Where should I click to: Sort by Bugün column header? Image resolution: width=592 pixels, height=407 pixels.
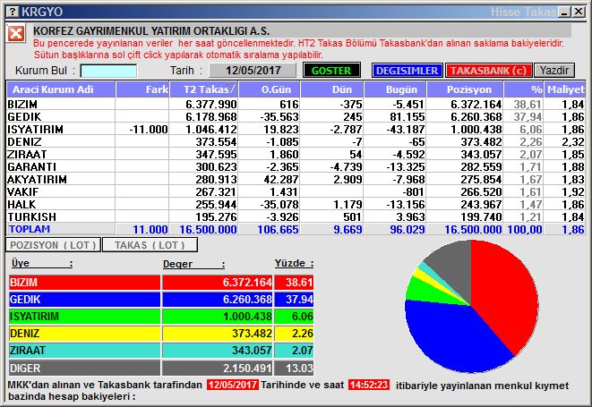point(395,89)
